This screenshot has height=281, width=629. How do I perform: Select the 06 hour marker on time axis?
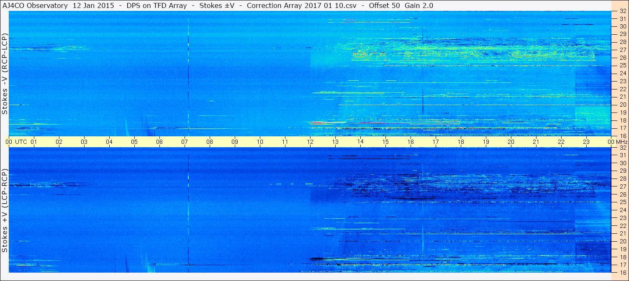click(x=159, y=142)
